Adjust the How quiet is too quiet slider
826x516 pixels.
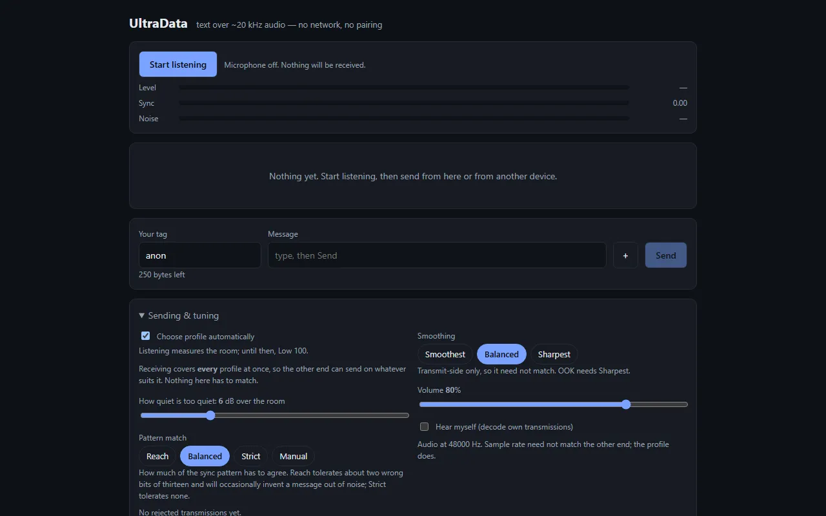coord(275,415)
